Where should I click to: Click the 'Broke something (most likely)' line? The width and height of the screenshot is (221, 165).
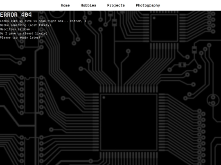25,25
